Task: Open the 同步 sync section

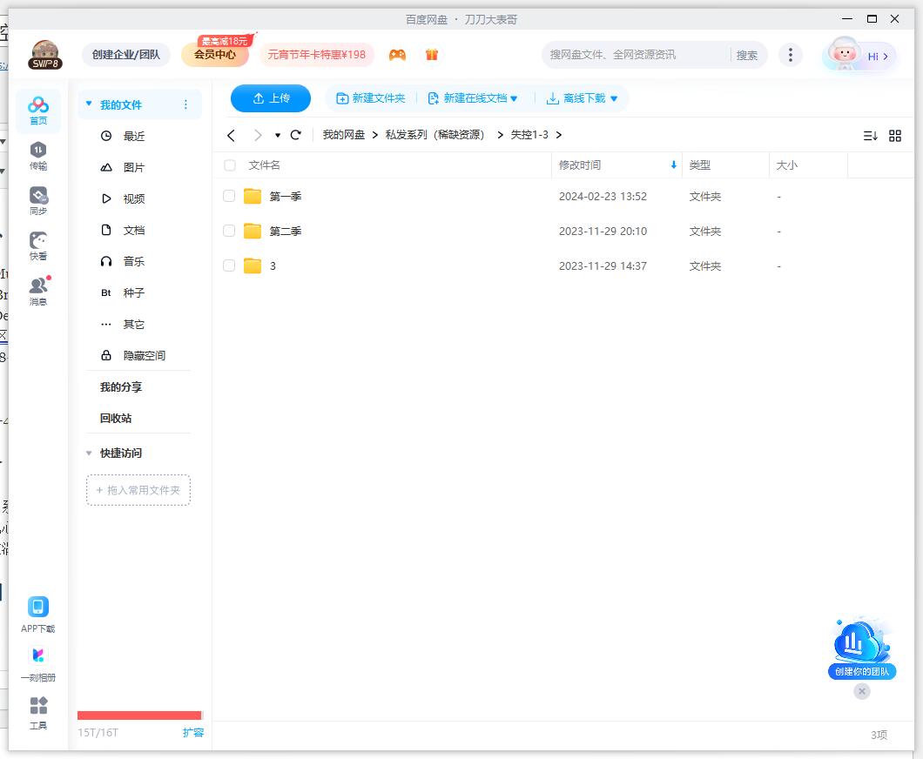Action: pyautogui.click(x=38, y=201)
